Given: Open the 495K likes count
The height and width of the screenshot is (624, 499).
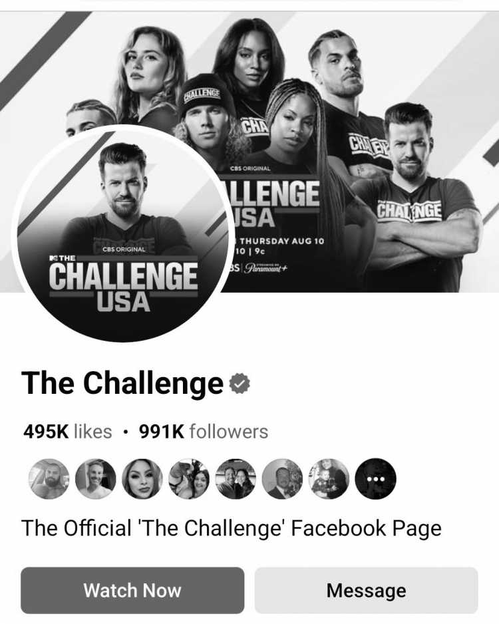Looking at the screenshot, I should pyautogui.click(x=68, y=432).
